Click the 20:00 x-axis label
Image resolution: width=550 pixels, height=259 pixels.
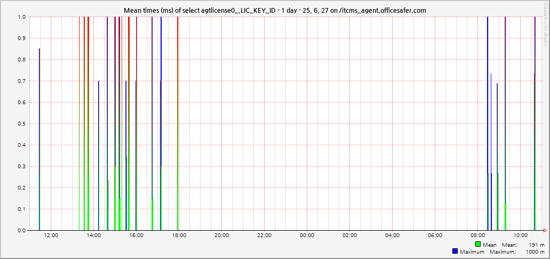(222, 236)
